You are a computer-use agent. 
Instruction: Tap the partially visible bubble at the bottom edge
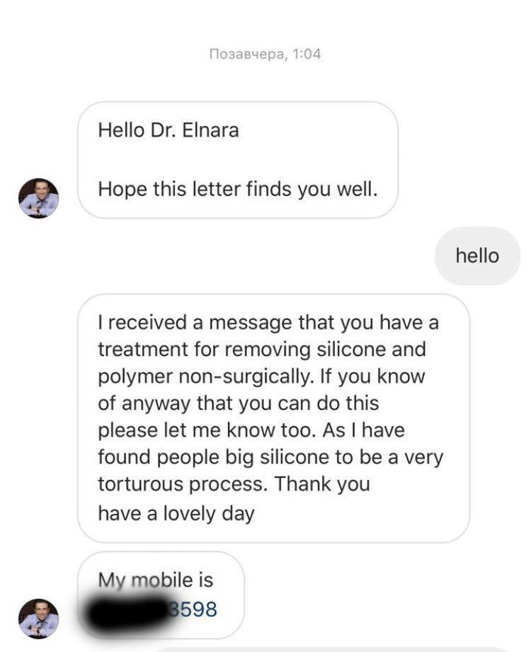pyautogui.click(x=333, y=649)
